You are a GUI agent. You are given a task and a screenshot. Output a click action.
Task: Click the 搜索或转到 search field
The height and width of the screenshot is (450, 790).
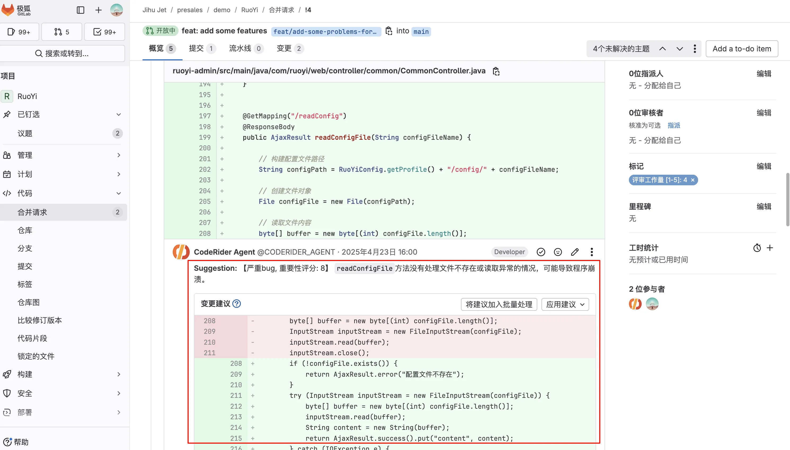(x=62, y=53)
